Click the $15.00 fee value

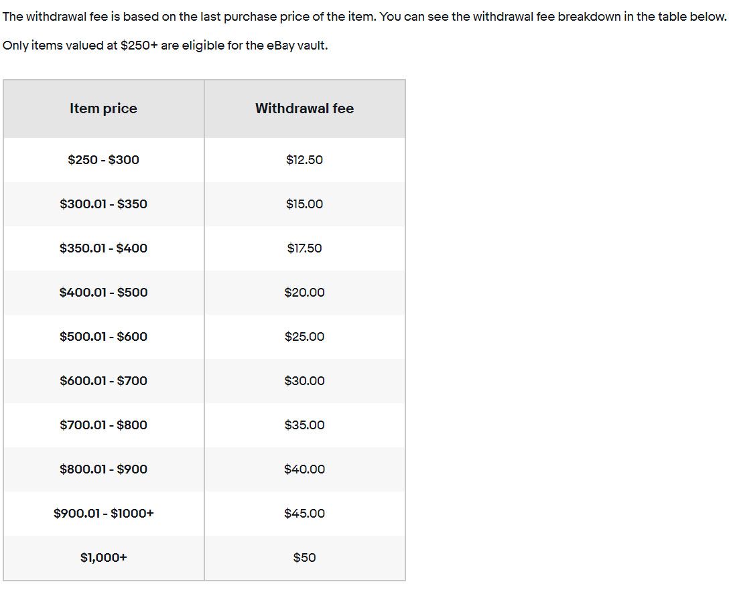pyautogui.click(x=304, y=204)
